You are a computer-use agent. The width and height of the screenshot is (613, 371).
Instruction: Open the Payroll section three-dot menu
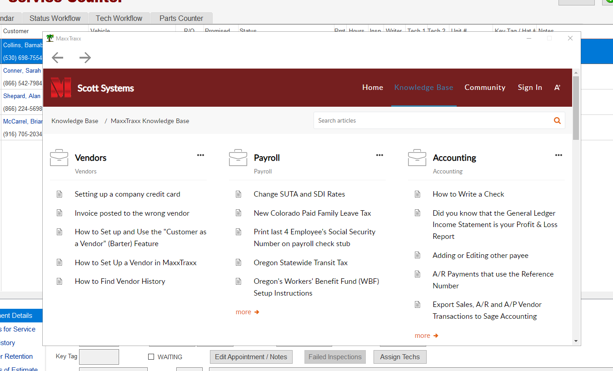click(379, 155)
